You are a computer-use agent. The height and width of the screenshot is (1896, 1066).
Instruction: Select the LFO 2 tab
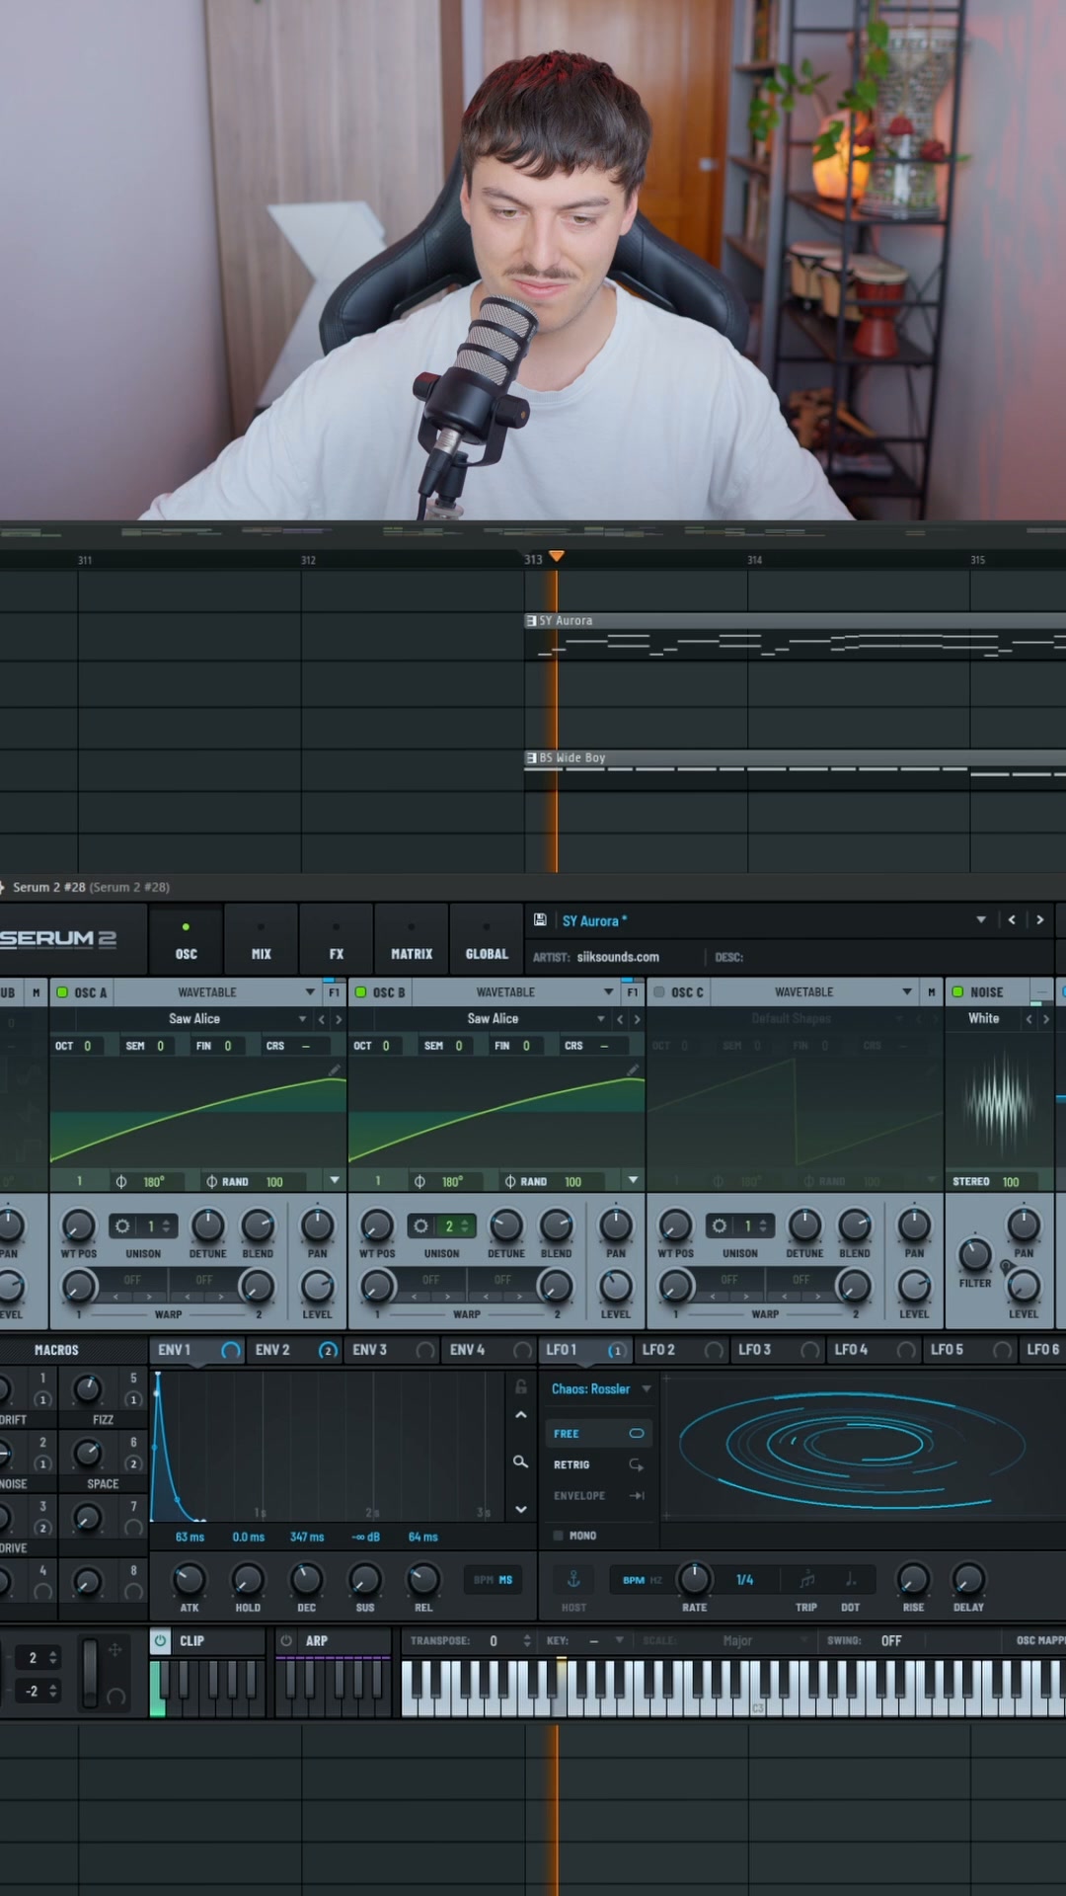tap(681, 1350)
